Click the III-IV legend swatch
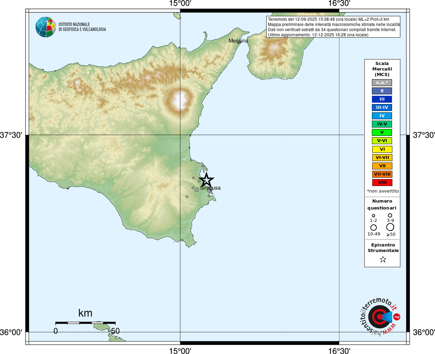The image size is (435, 354). [x=382, y=108]
